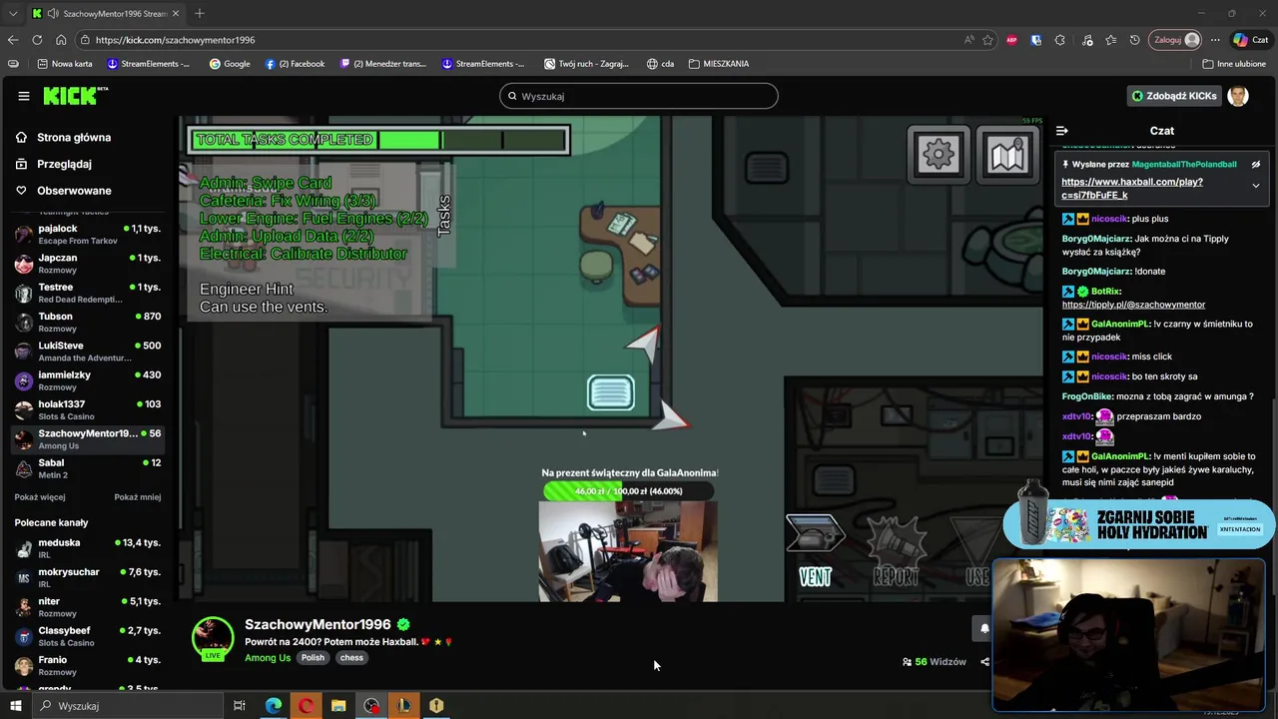
Task: Open a new browser tab
Action: 200,13
